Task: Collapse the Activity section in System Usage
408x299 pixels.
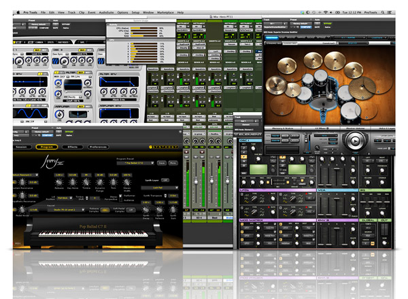Action: [107, 25]
